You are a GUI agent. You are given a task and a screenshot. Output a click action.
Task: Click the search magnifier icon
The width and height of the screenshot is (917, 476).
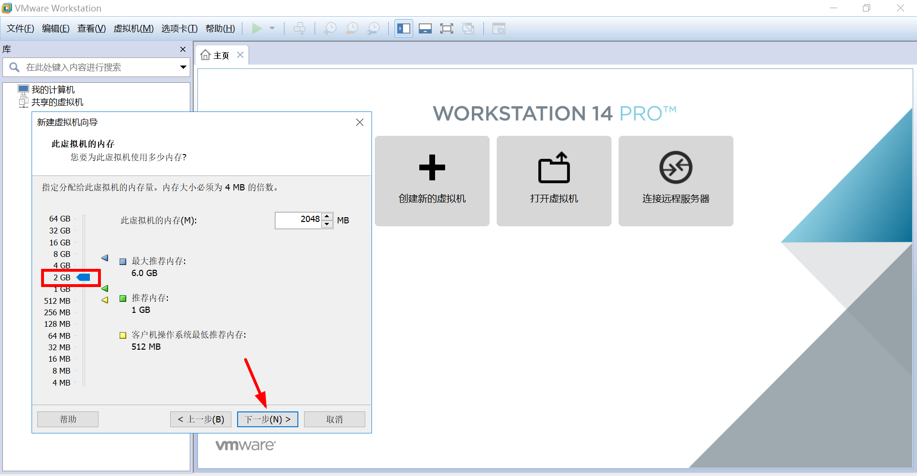tap(14, 67)
